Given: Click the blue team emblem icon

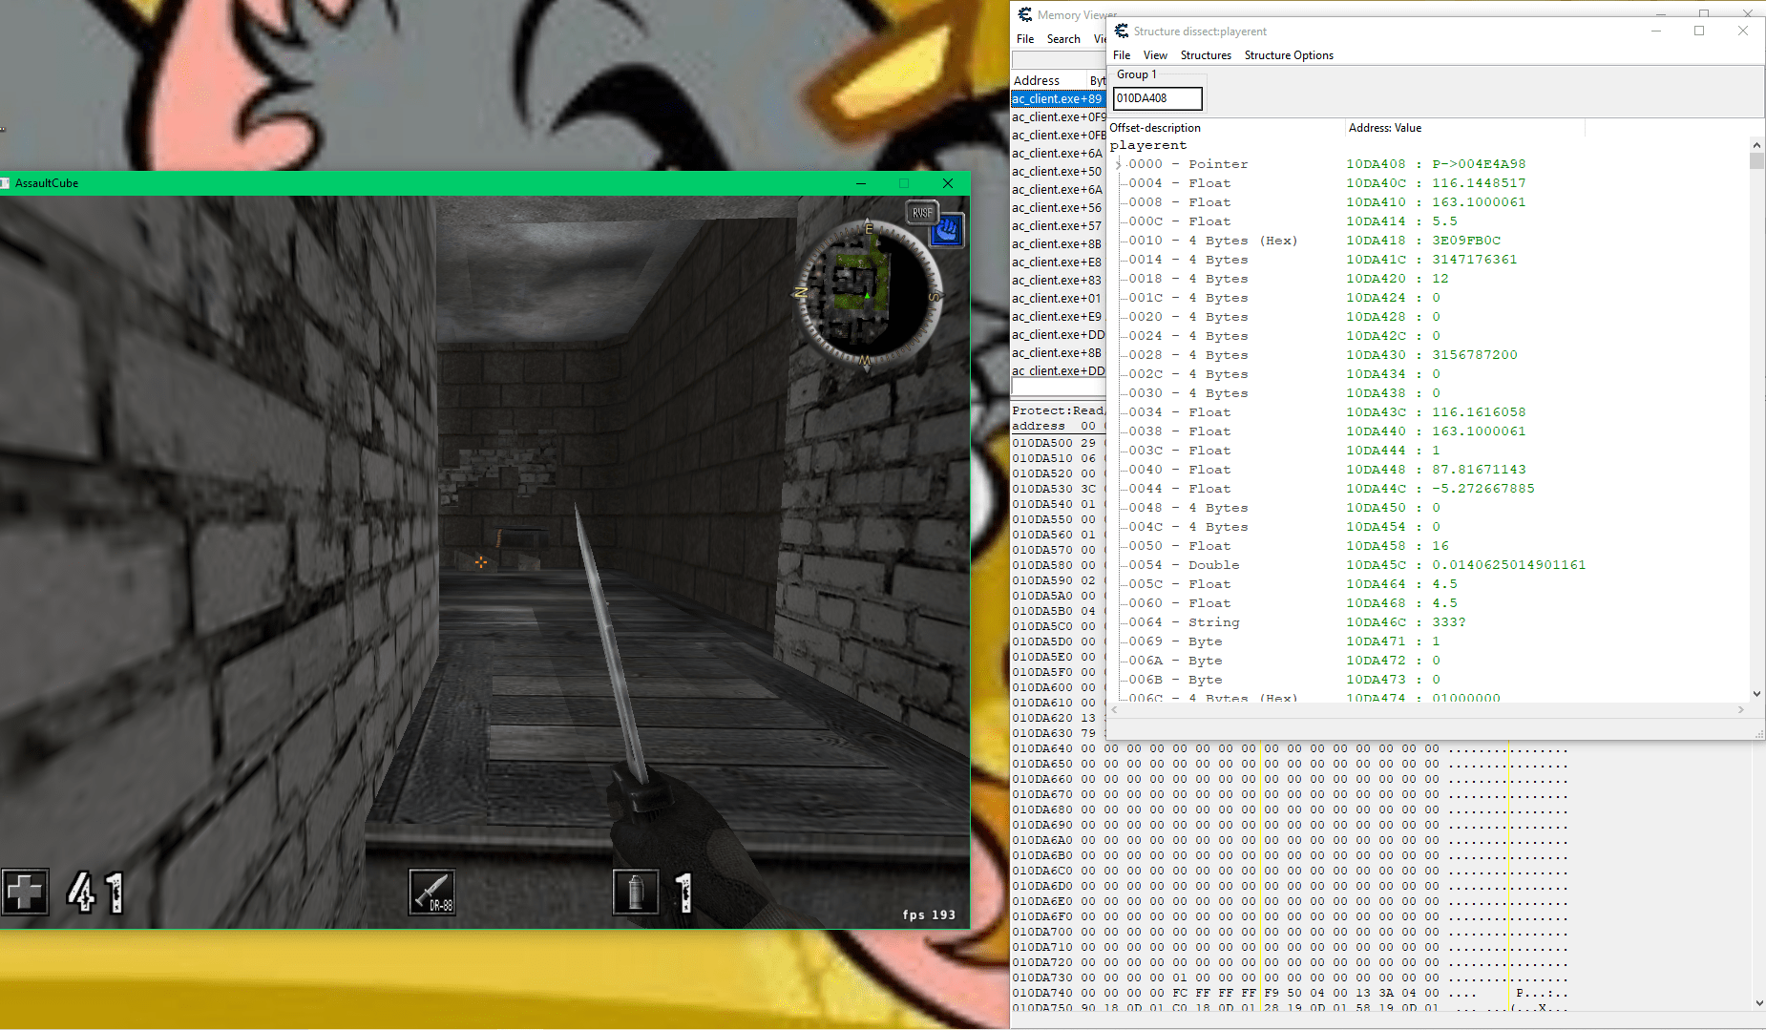Looking at the screenshot, I should [947, 230].
